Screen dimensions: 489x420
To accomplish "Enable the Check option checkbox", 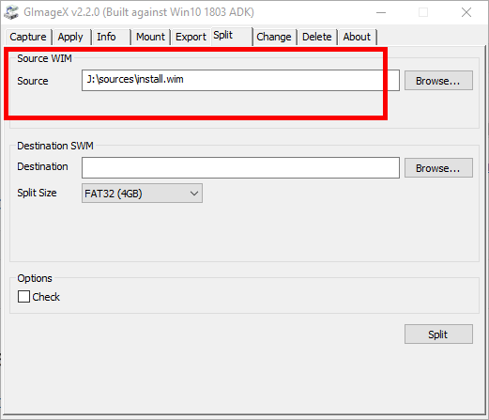I will 23,296.
